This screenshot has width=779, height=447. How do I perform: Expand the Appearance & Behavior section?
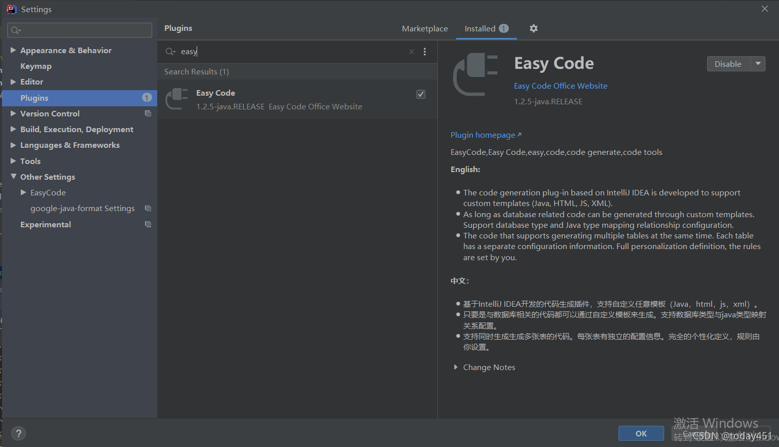(x=13, y=50)
